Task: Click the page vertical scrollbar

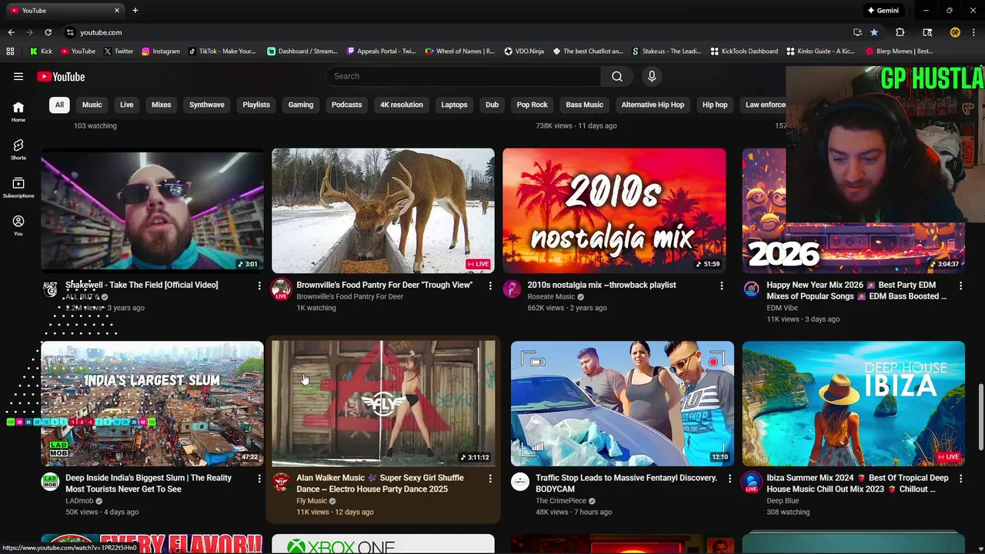Action: point(980,418)
